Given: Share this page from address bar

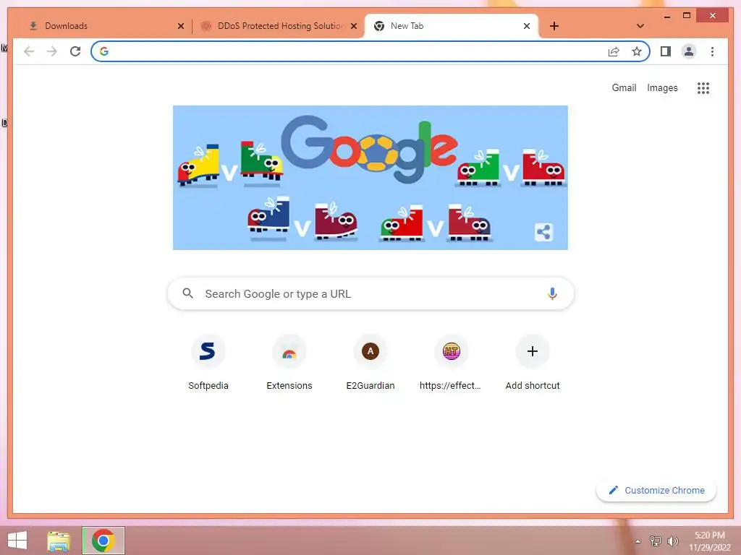Looking at the screenshot, I should (x=614, y=51).
